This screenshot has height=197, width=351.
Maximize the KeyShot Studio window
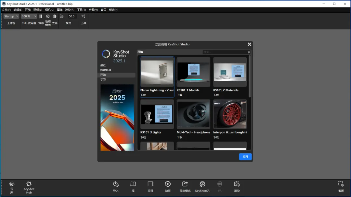point(334,4)
